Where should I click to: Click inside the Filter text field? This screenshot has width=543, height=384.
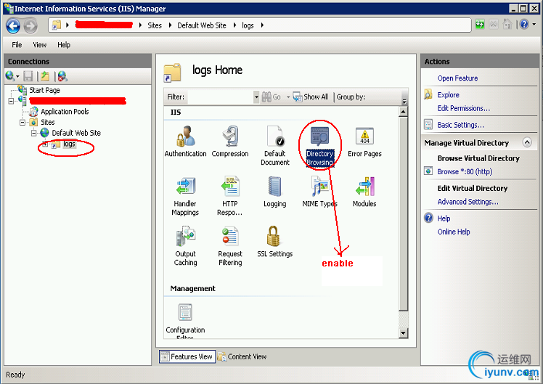click(x=220, y=97)
